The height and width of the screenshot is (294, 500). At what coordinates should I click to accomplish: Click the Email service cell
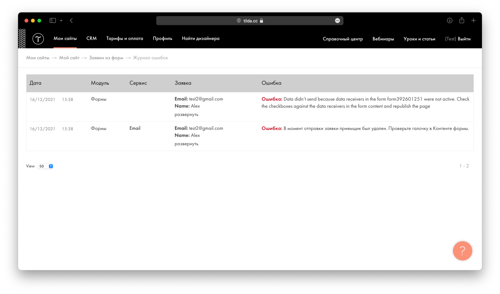(135, 128)
